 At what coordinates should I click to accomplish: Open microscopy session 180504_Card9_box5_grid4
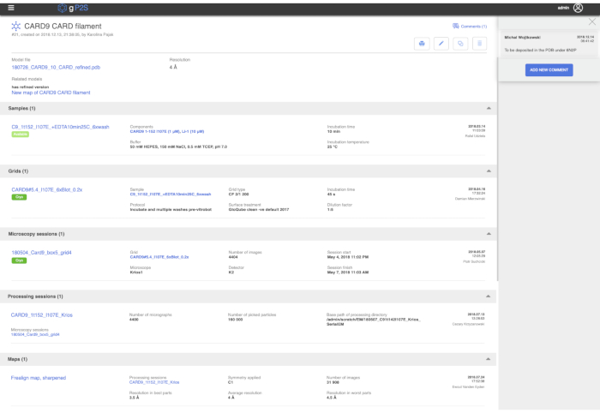(x=41, y=253)
